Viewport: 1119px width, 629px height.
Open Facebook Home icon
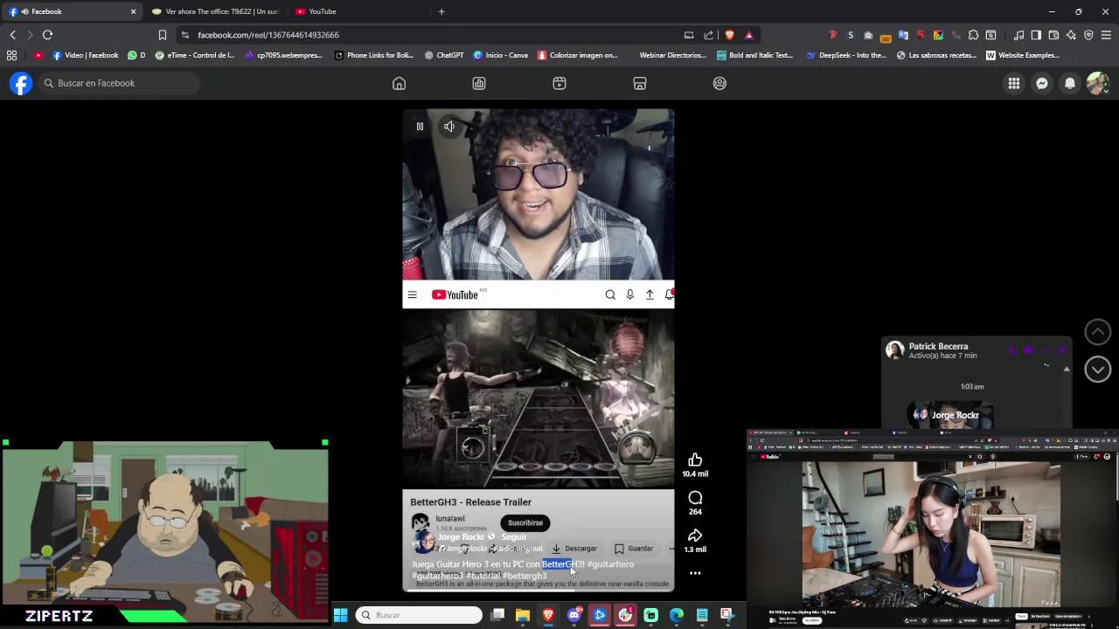[x=399, y=83]
